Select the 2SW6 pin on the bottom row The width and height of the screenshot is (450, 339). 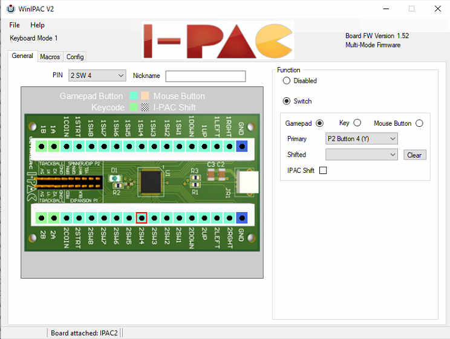pos(117,218)
